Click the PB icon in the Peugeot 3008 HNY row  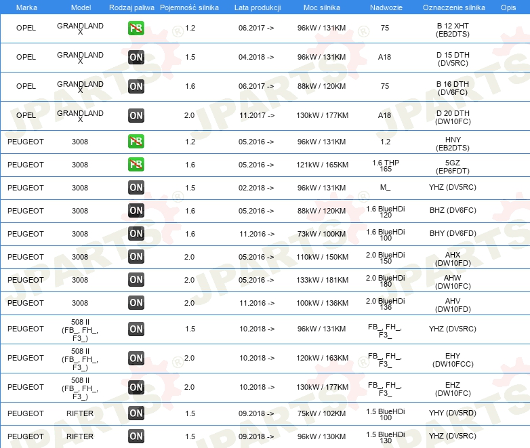[136, 142]
